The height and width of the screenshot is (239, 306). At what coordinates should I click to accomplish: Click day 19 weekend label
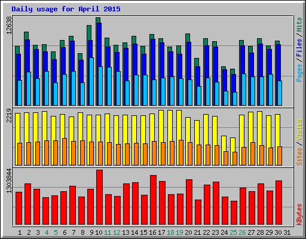click(x=179, y=232)
